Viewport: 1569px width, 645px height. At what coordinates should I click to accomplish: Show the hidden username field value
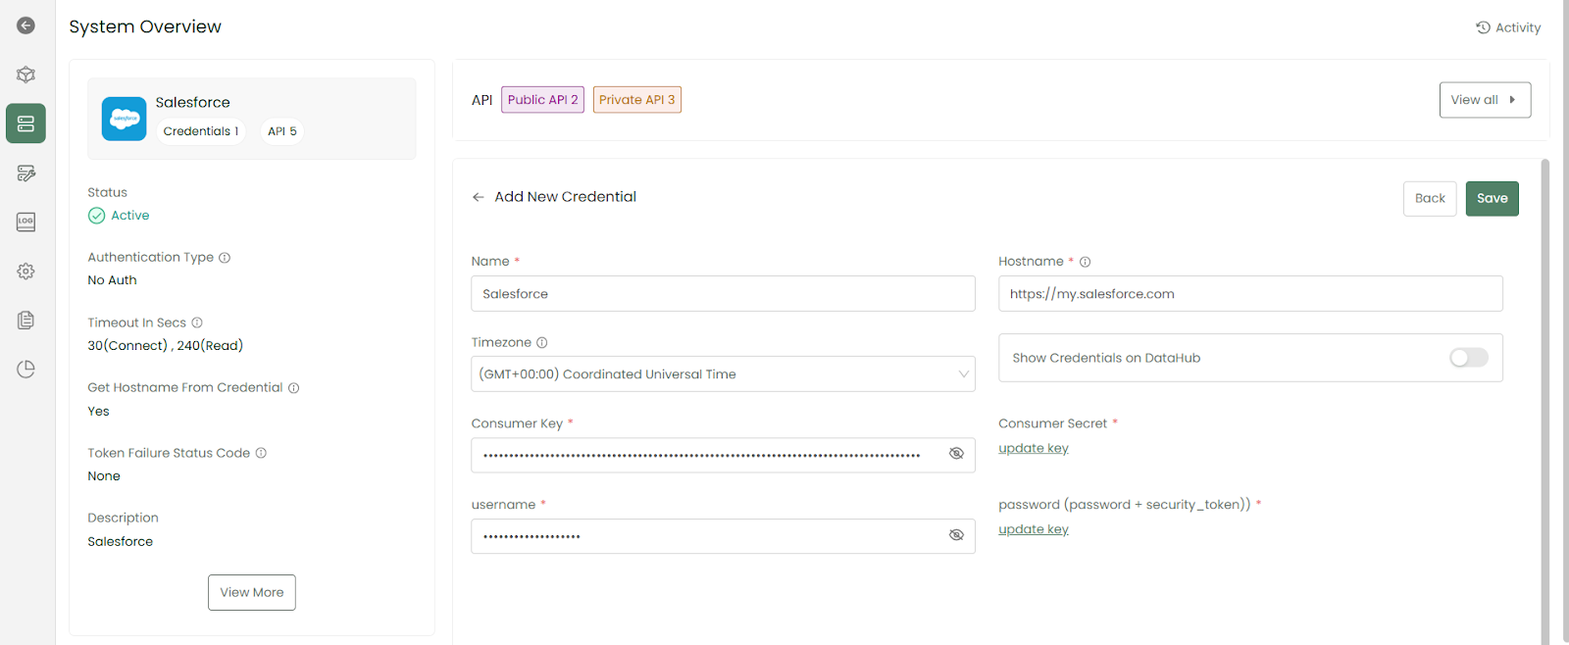tap(956, 535)
